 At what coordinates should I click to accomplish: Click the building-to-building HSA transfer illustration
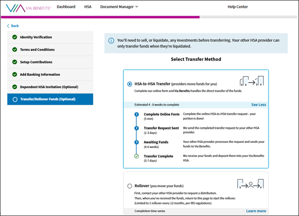(252, 81)
